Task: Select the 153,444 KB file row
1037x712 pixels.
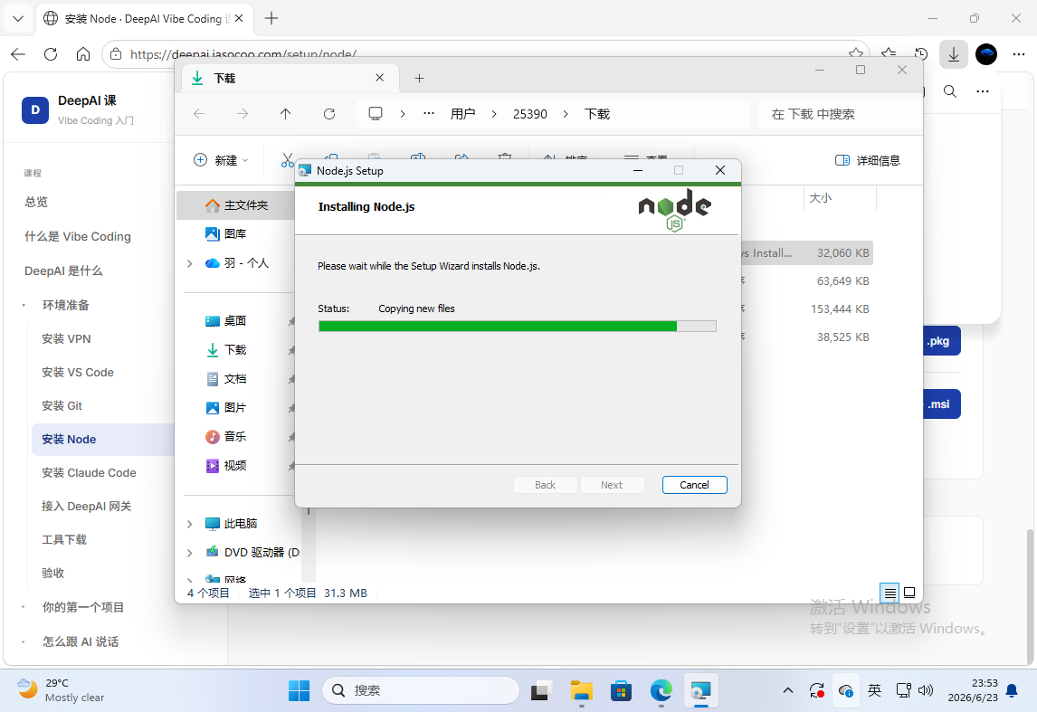Action: click(x=807, y=309)
